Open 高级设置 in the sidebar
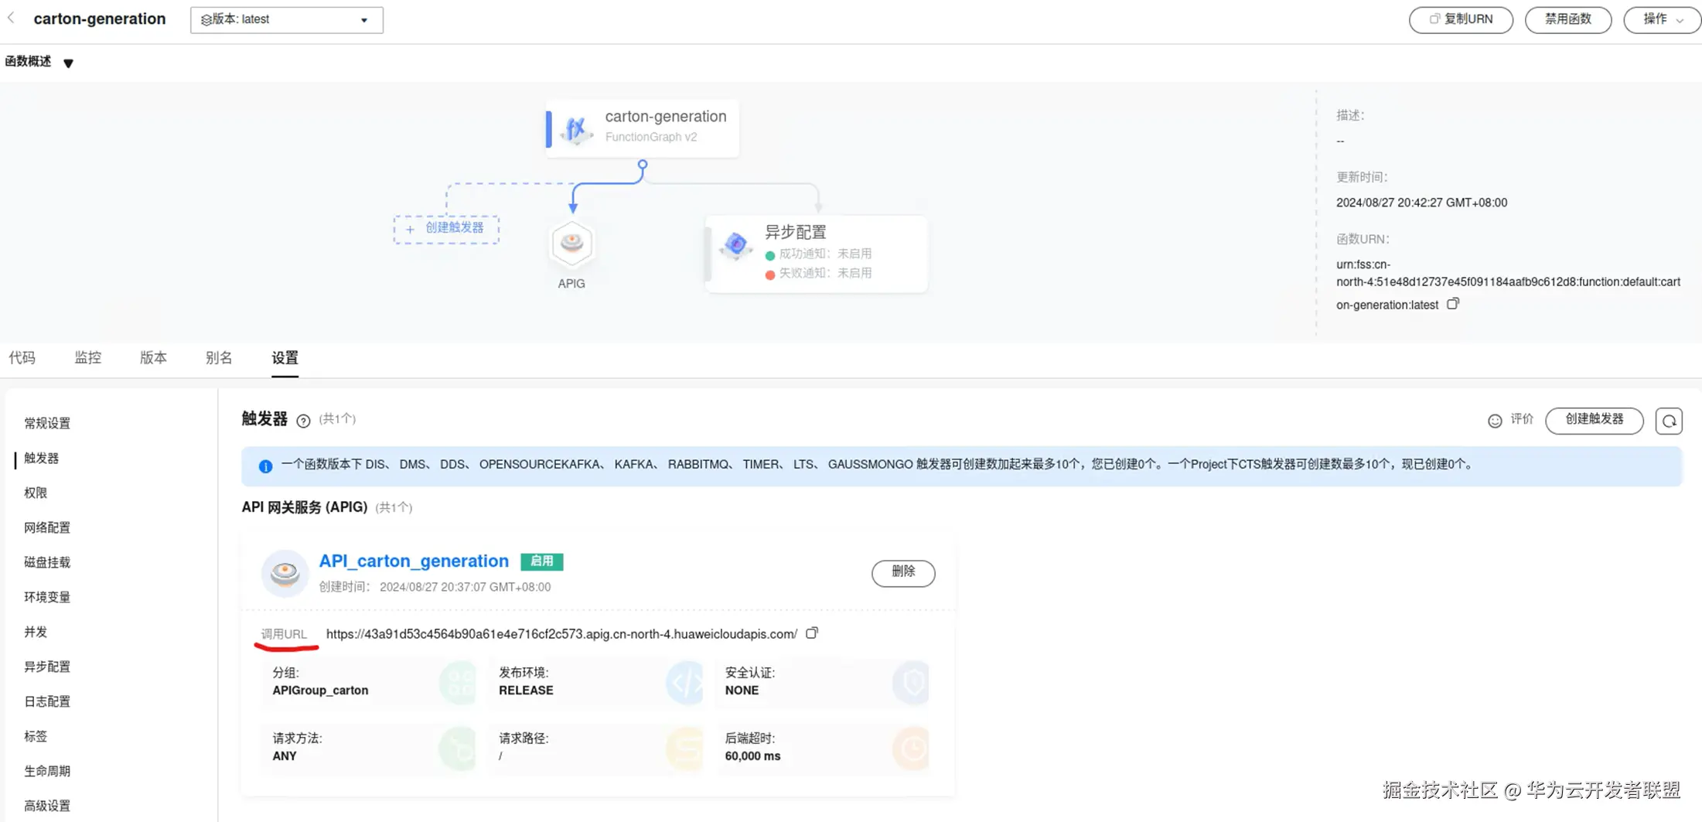1702x822 pixels. 47,806
